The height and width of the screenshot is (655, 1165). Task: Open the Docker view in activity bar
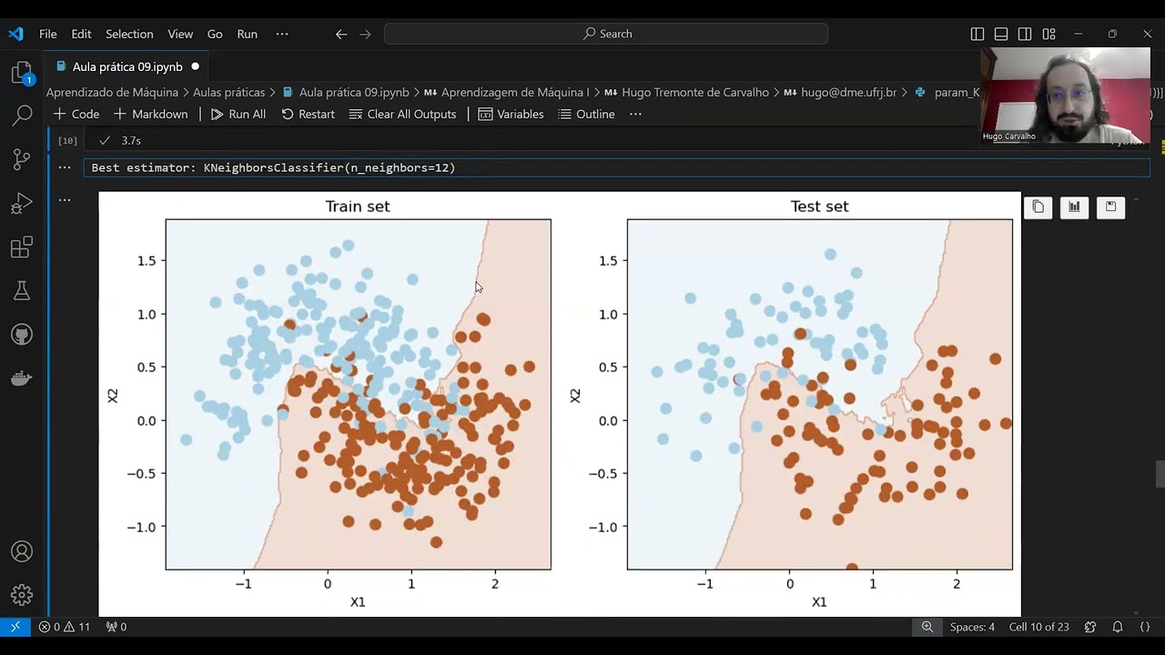coord(22,378)
